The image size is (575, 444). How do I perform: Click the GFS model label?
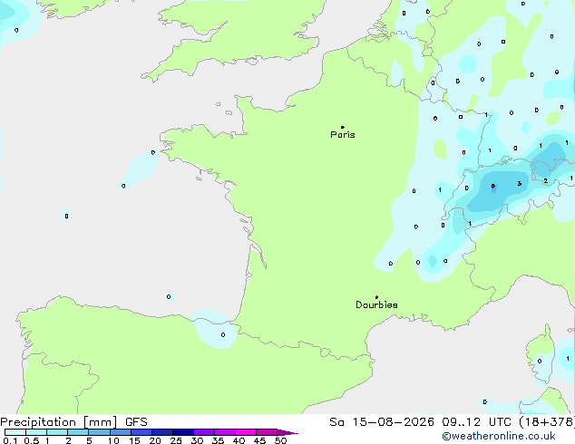pos(136,422)
